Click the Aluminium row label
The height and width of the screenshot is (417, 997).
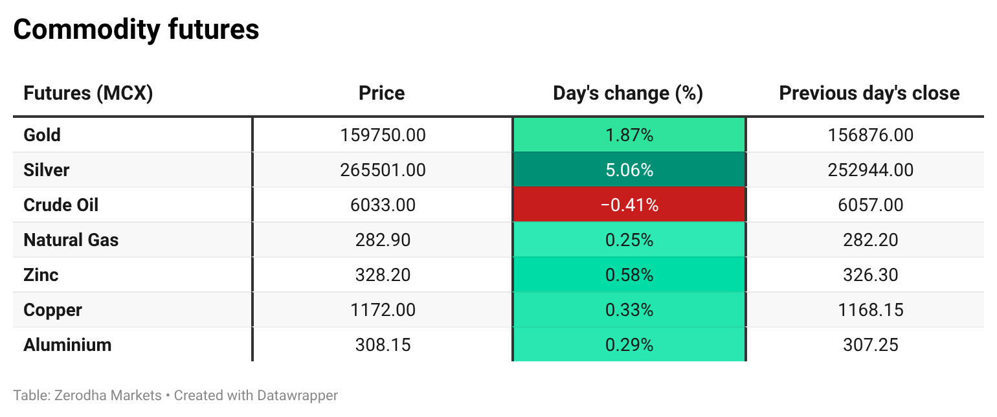[67, 345]
